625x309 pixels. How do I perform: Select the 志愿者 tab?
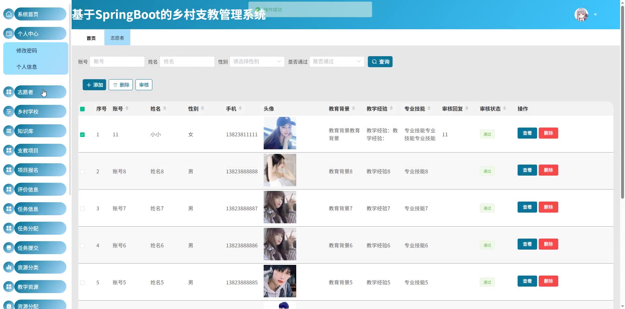point(117,38)
